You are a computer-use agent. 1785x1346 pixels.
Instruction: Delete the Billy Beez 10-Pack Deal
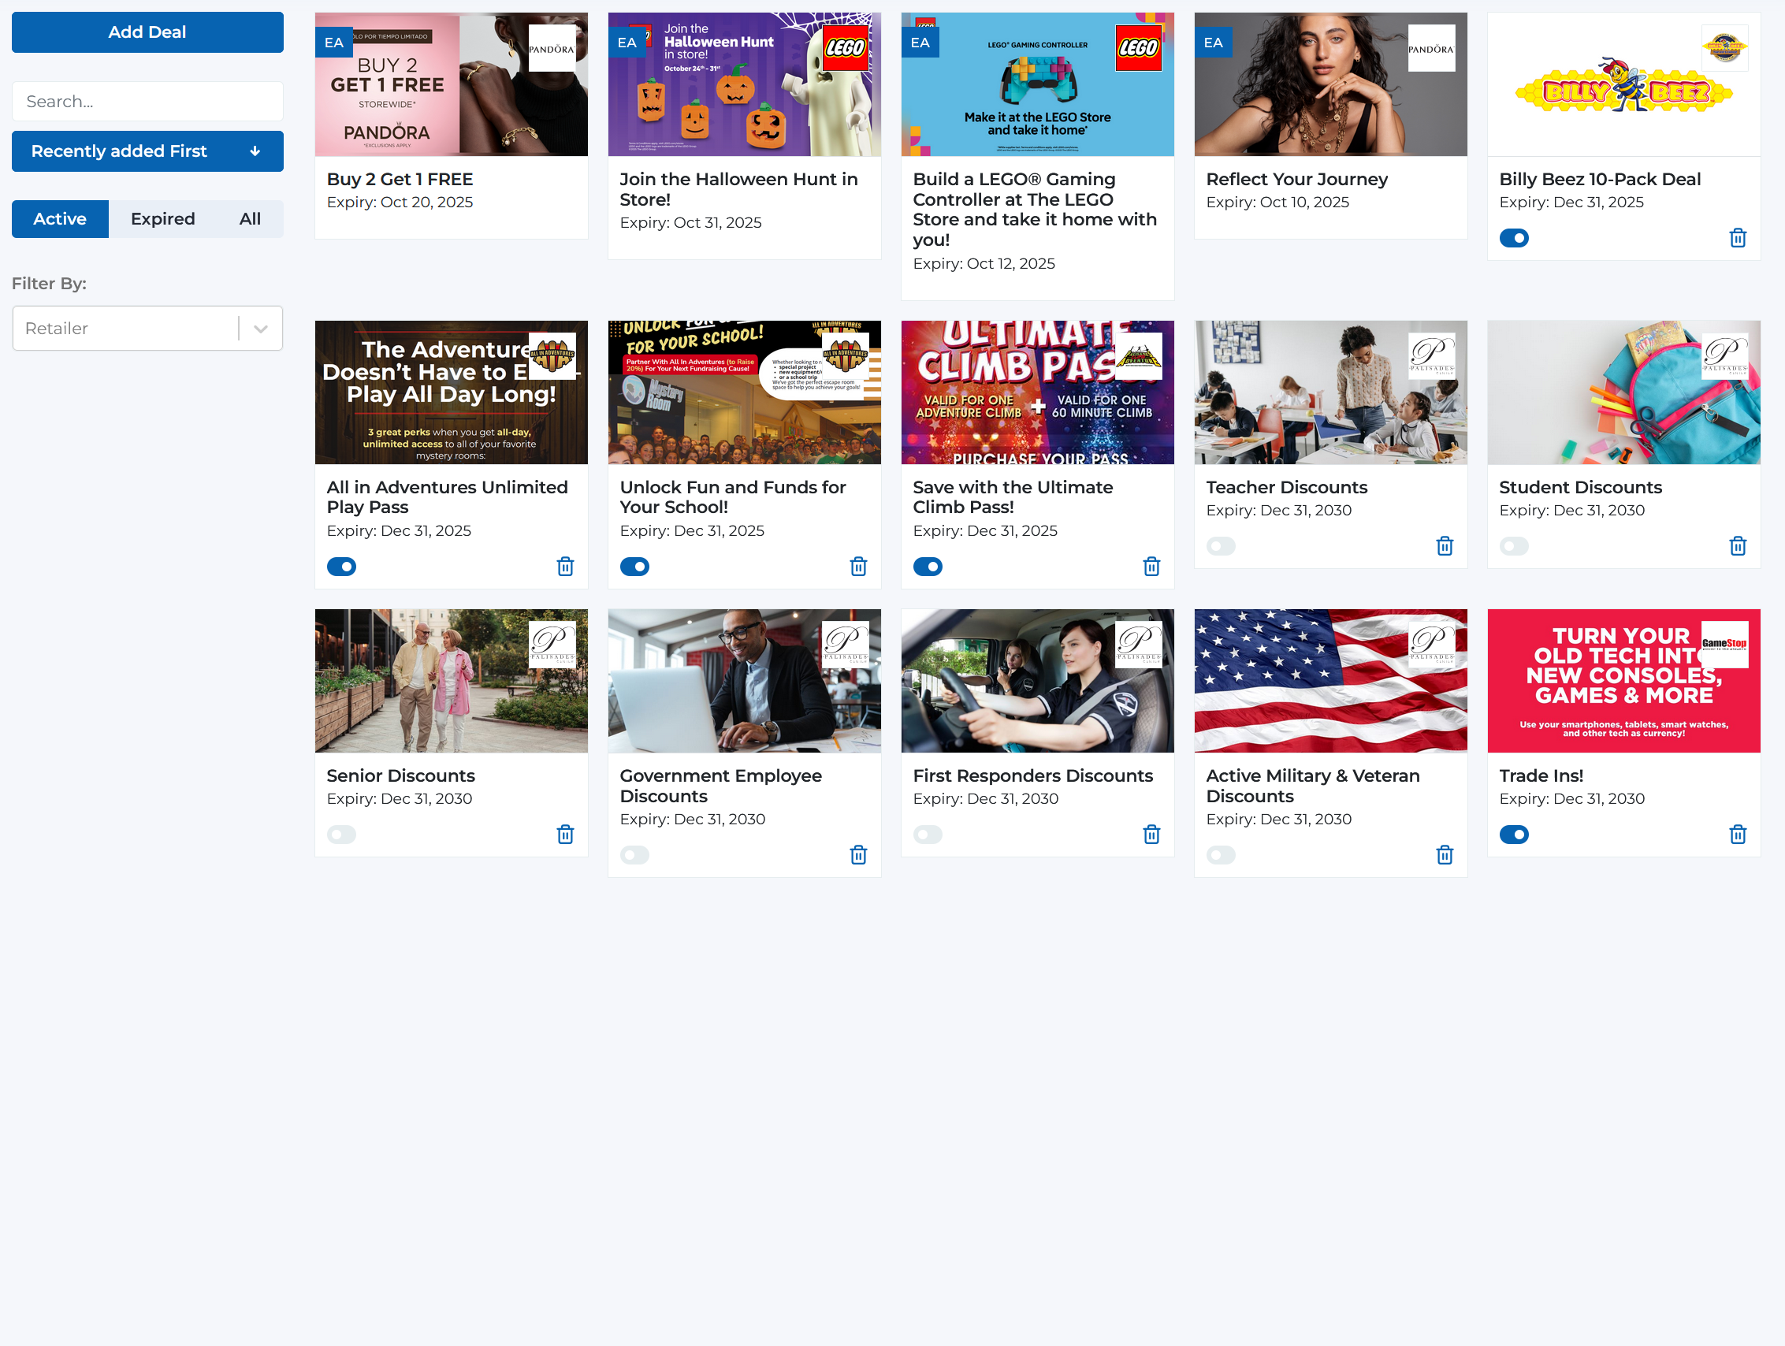(x=1739, y=237)
